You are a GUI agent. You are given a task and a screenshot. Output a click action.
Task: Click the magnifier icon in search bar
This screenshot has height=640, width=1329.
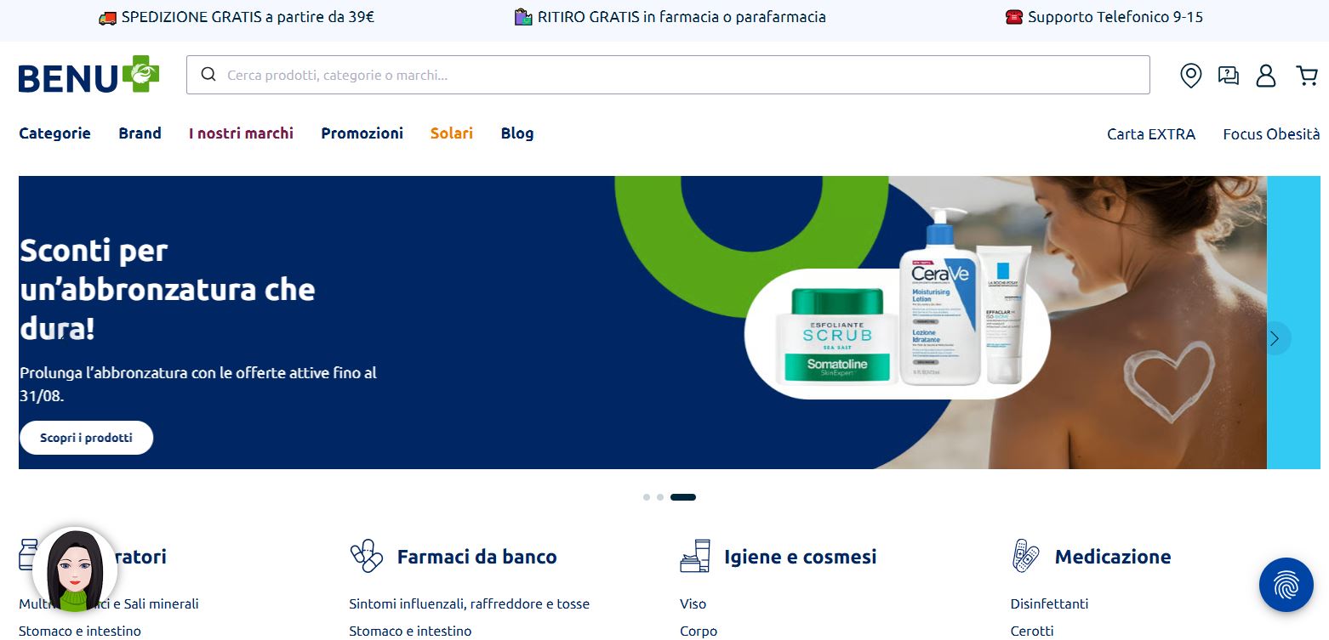[208, 75]
